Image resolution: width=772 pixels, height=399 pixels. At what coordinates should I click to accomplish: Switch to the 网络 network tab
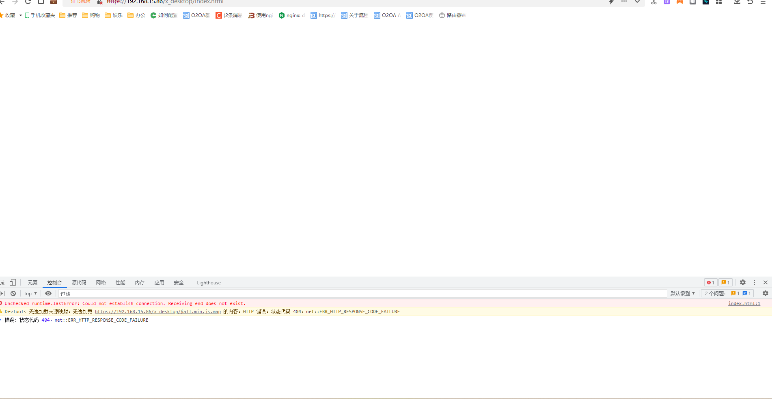[x=100, y=282]
